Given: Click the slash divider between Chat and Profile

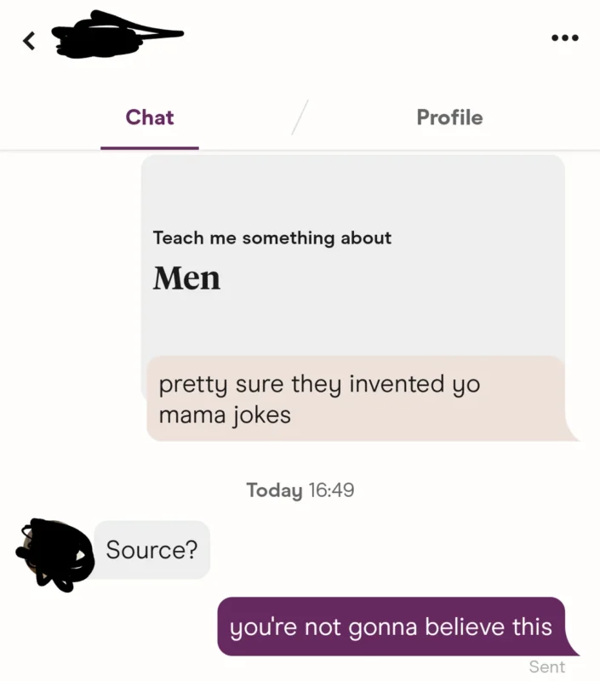Looking at the screenshot, I should [x=300, y=117].
